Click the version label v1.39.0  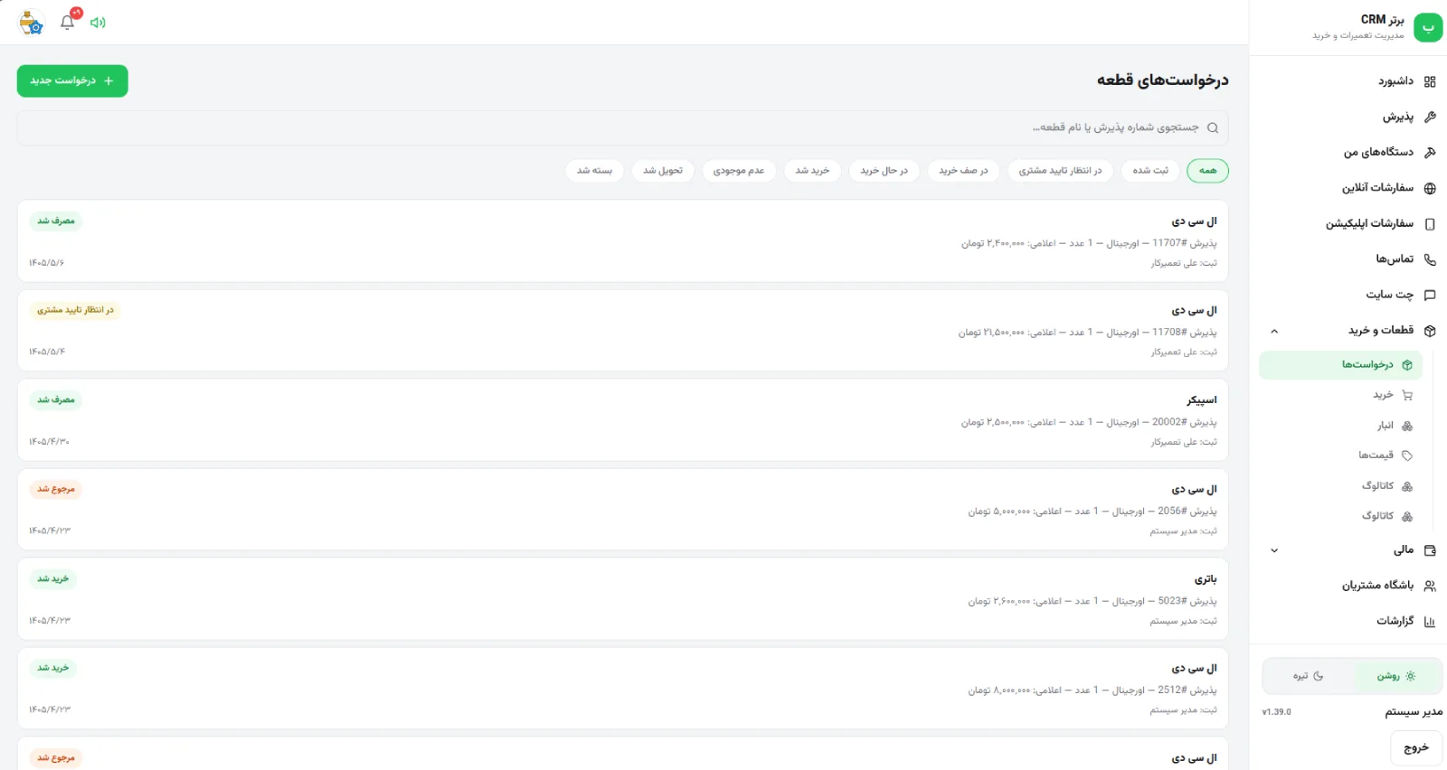pos(1277,712)
